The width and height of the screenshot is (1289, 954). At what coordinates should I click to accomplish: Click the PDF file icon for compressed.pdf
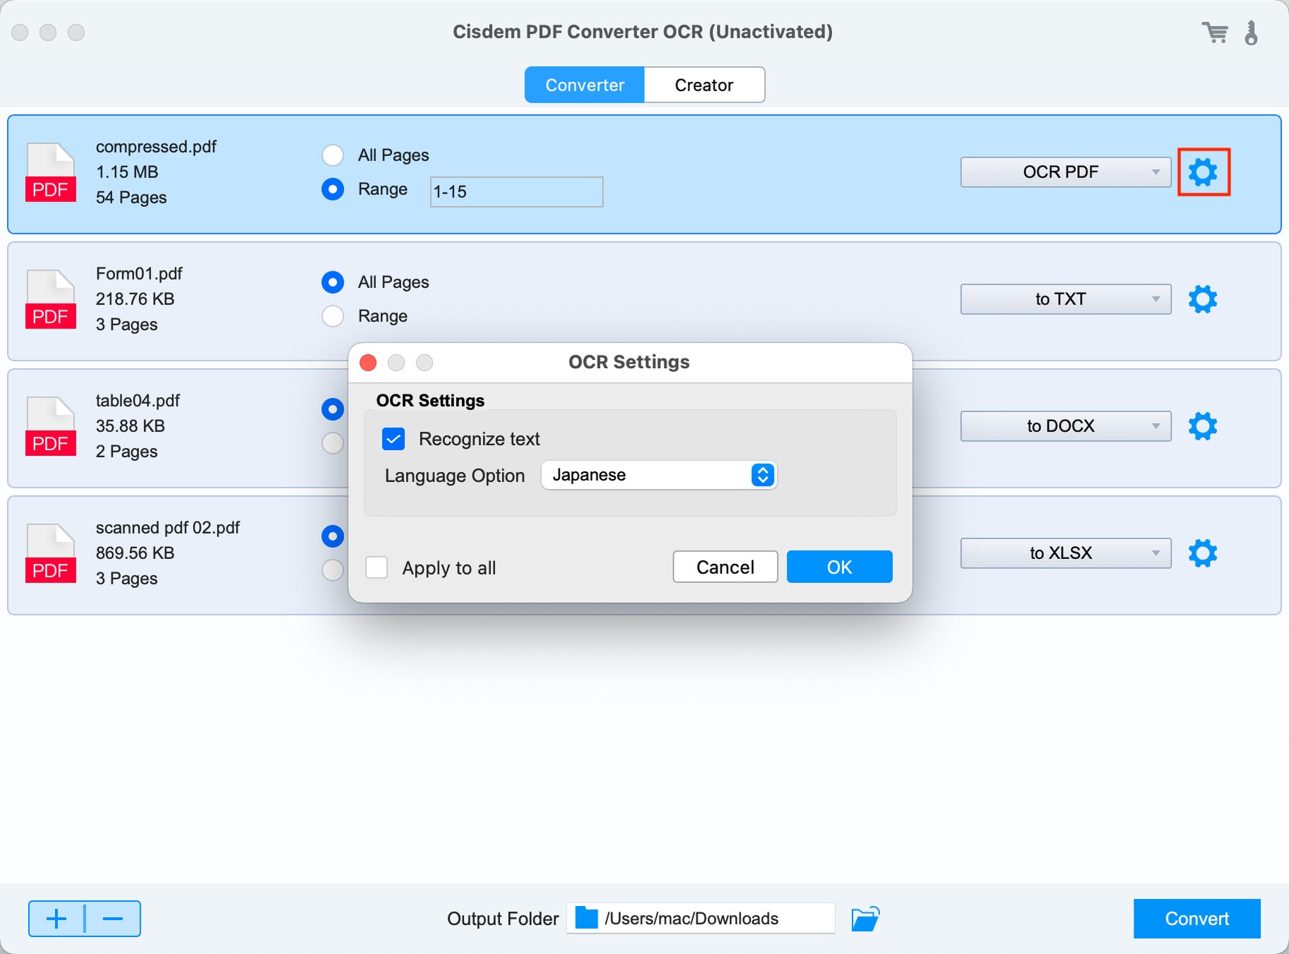[x=51, y=172]
